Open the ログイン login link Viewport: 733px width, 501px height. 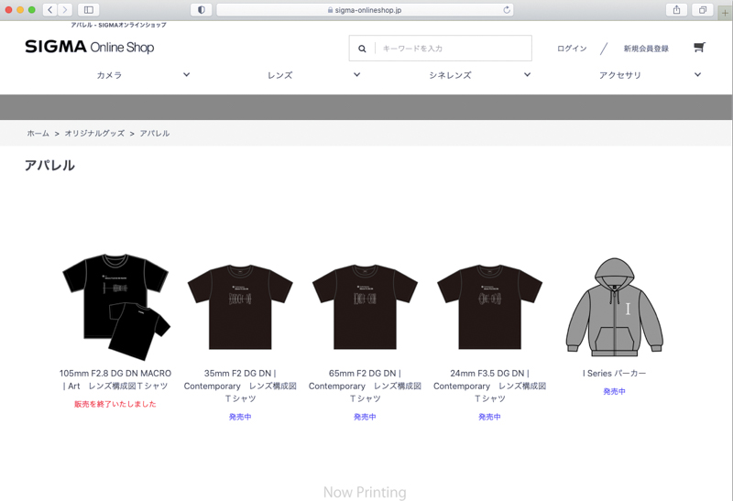coord(572,49)
